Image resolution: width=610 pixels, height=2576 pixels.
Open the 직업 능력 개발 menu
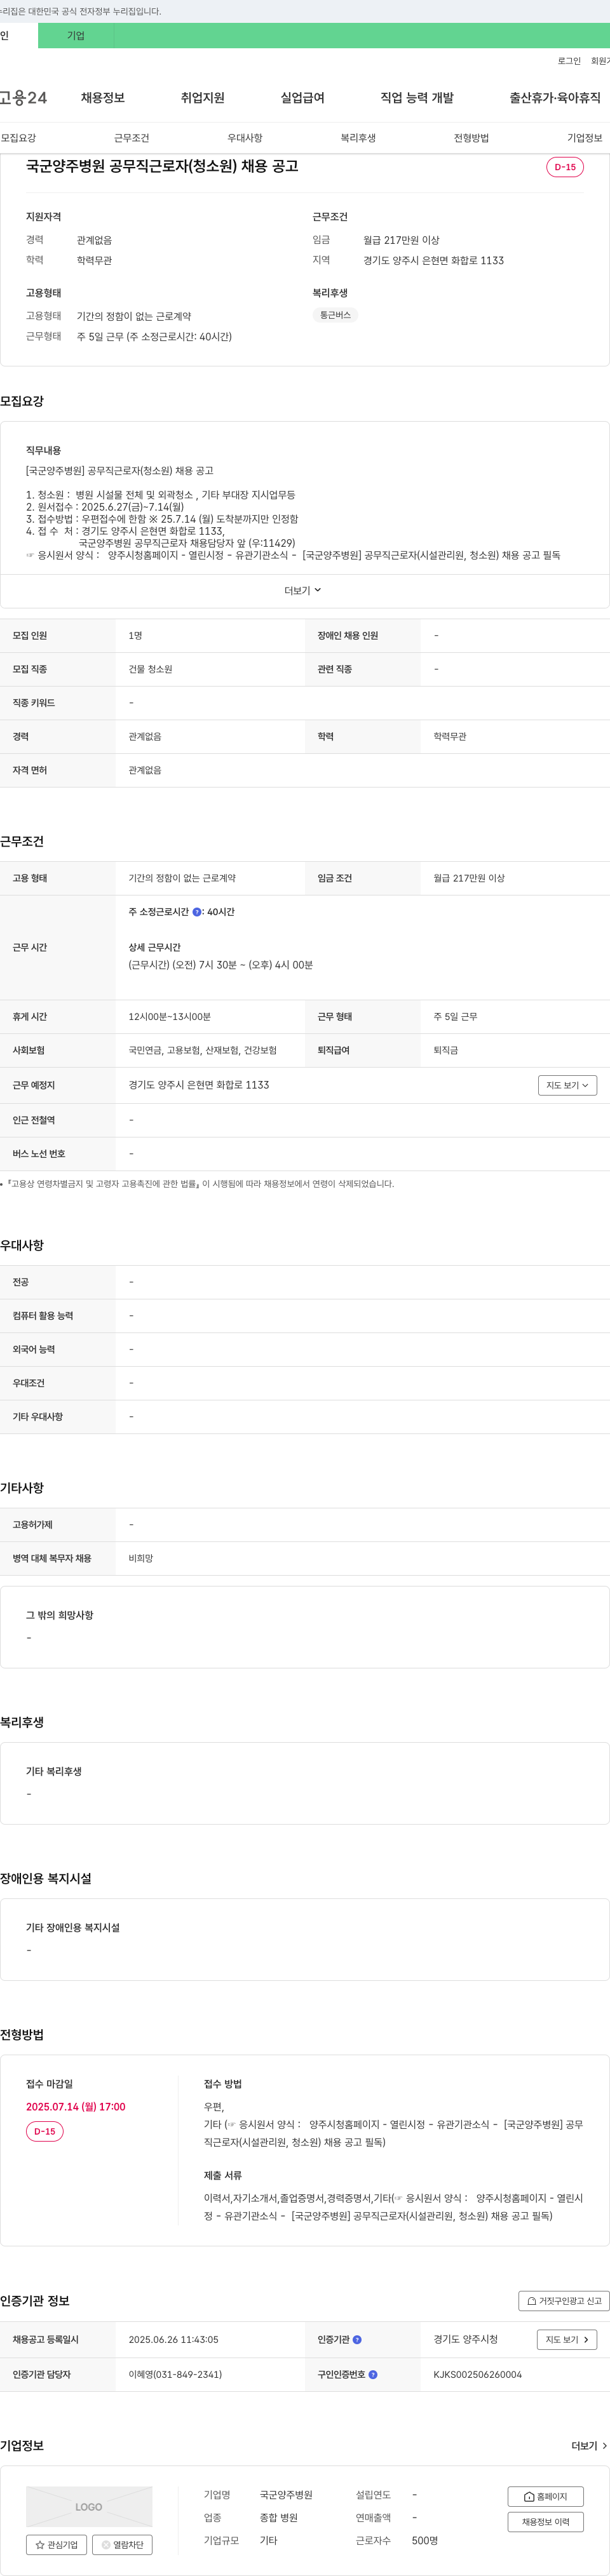(417, 97)
